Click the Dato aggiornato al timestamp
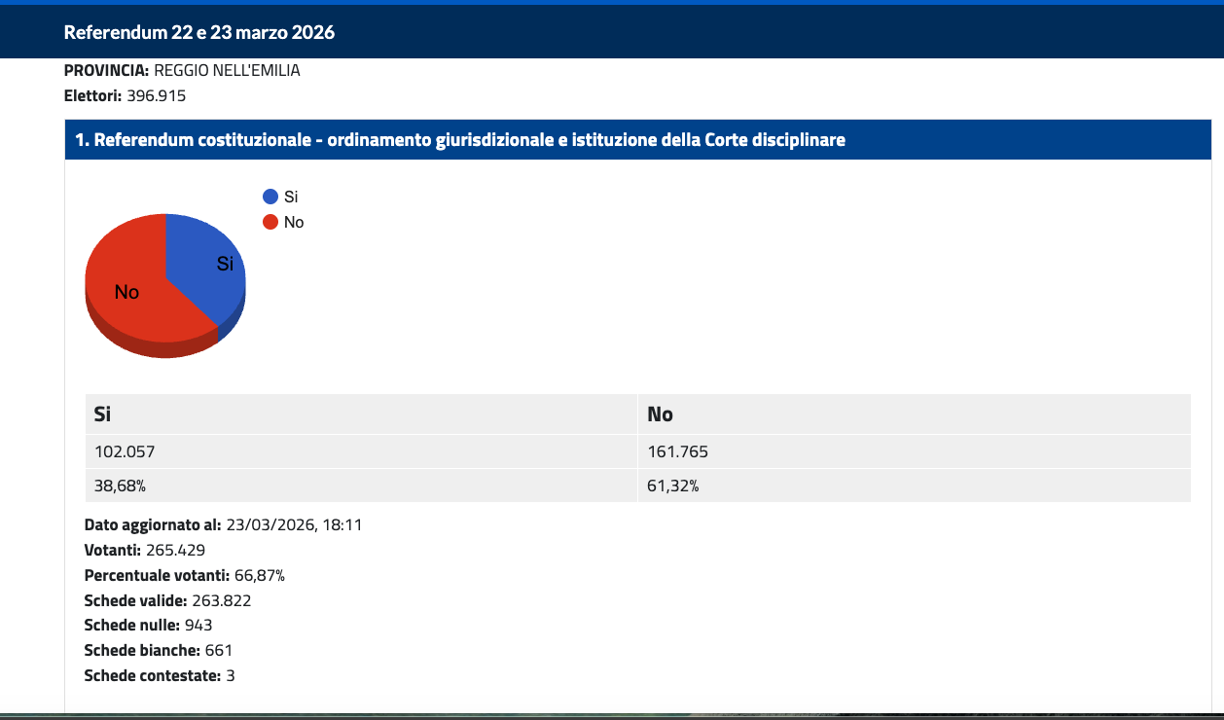 [224, 524]
